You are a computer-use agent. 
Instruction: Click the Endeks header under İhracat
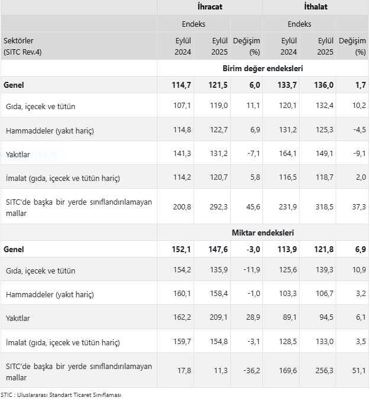tap(193, 24)
